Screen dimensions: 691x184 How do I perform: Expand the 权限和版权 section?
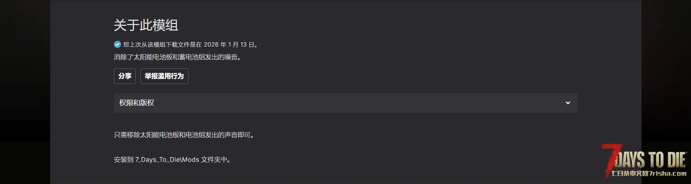click(345, 103)
